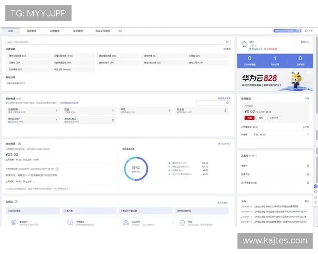Click the info icon beside 云商店
The width and height of the screenshot is (318, 254).
[x=16, y=202]
